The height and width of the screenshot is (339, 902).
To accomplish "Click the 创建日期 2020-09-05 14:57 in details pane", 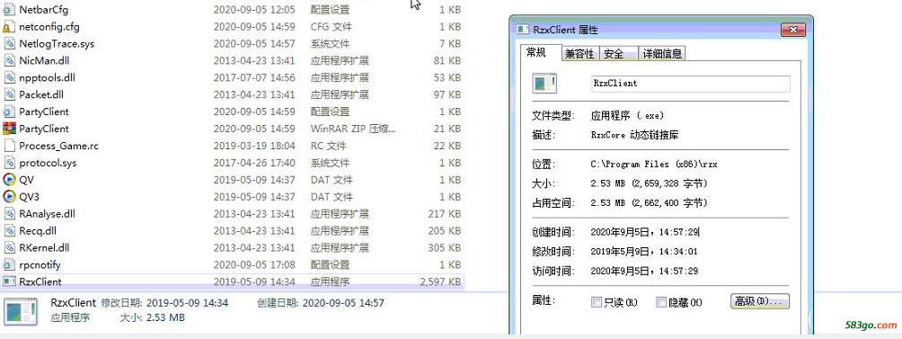I will [321, 303].
